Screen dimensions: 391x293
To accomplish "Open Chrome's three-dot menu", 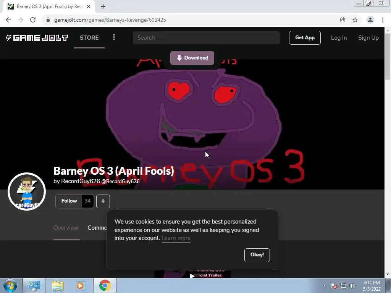I will pyautogui.click(x=383, y=20).
